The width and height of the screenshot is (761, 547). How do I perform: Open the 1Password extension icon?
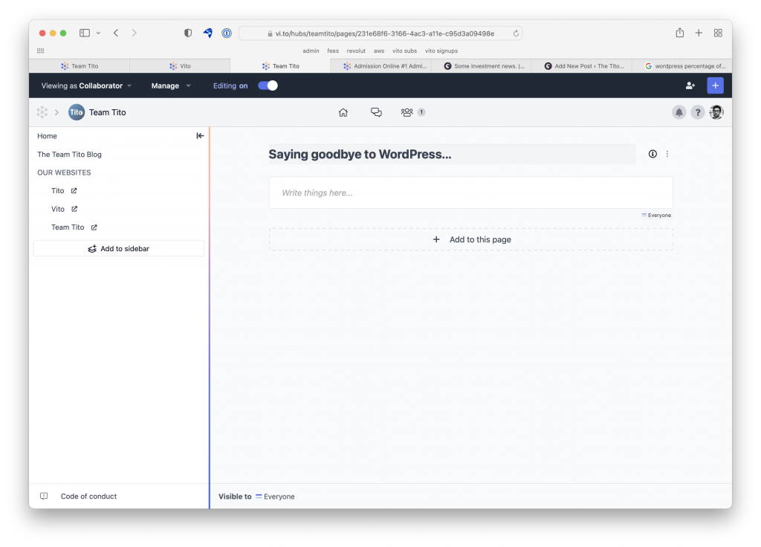coord(227,33)
